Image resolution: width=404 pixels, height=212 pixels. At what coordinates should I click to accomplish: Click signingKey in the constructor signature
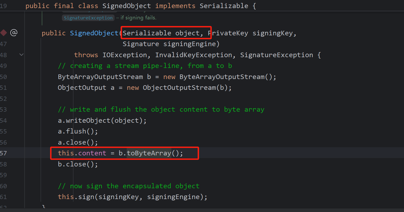pos(272,33)
